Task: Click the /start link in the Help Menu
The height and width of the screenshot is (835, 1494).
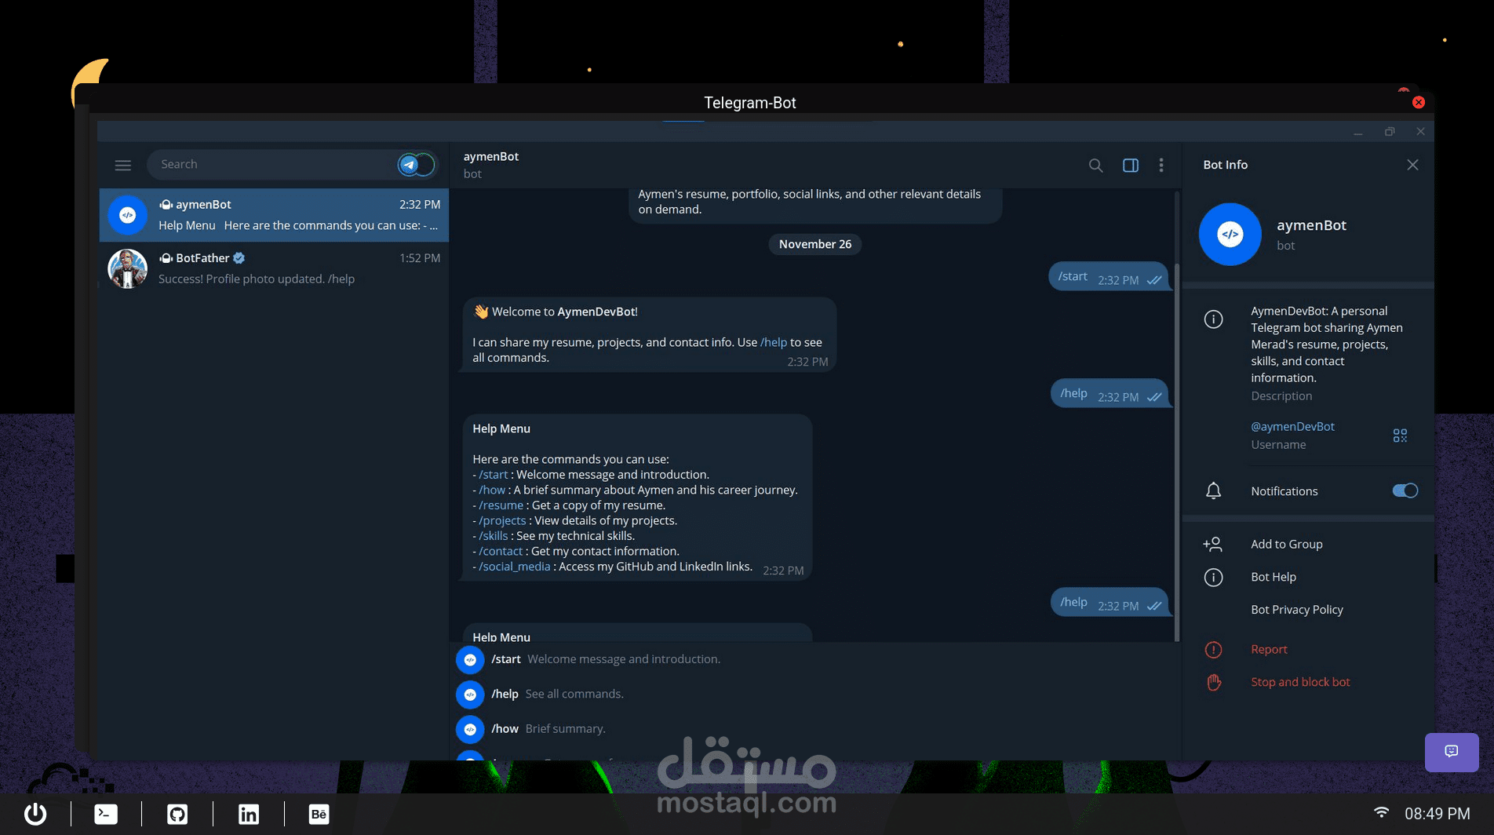Action: coord(494,475)
